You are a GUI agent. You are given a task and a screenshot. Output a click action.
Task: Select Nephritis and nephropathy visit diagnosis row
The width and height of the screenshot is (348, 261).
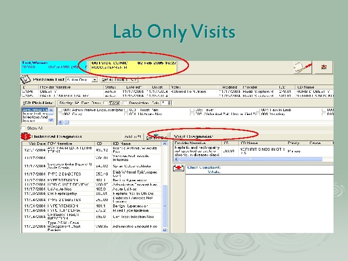tap(253, 151)
